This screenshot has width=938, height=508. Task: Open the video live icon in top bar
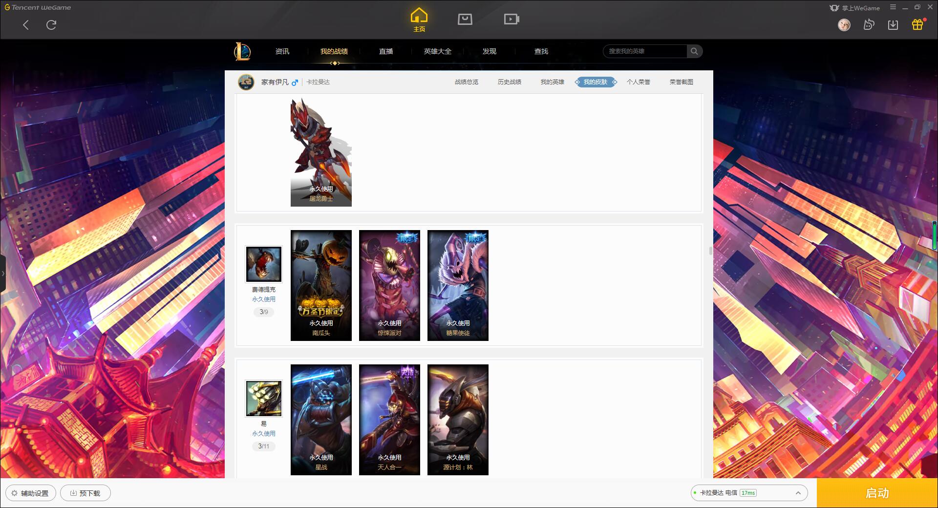512,19
